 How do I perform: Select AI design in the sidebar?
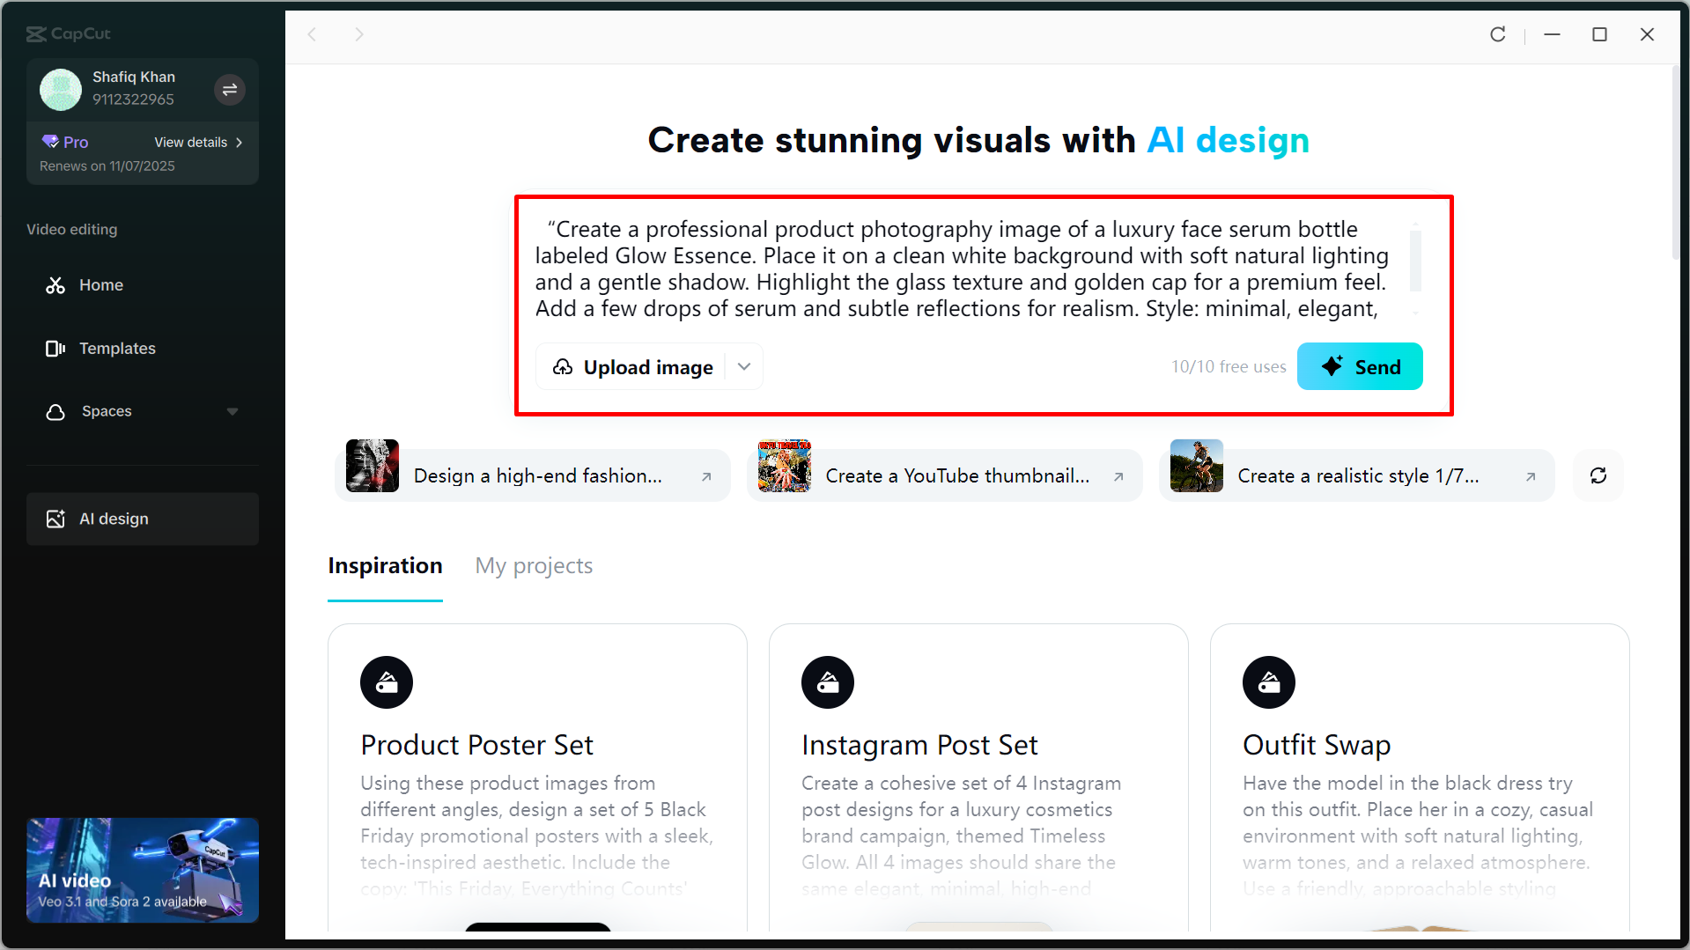[143, 519]
